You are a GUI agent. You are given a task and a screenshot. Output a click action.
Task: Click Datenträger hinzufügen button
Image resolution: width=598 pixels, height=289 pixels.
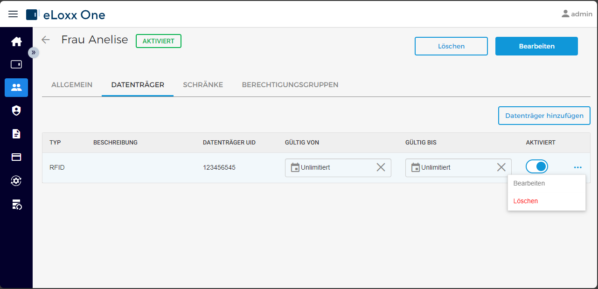point(544,116)
